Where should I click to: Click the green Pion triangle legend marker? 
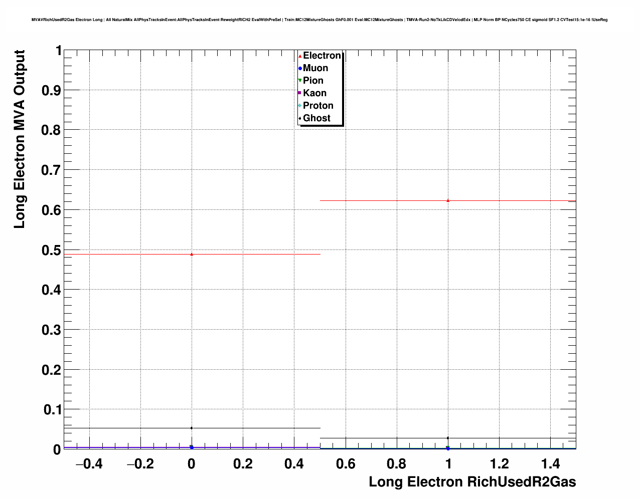[x=300, y=81]
